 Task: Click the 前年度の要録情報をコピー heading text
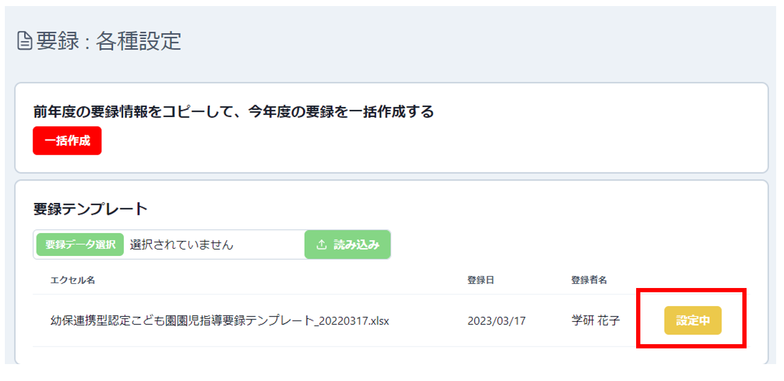234,112
